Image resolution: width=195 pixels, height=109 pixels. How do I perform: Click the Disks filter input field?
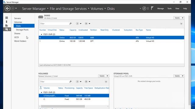(54, 24)
